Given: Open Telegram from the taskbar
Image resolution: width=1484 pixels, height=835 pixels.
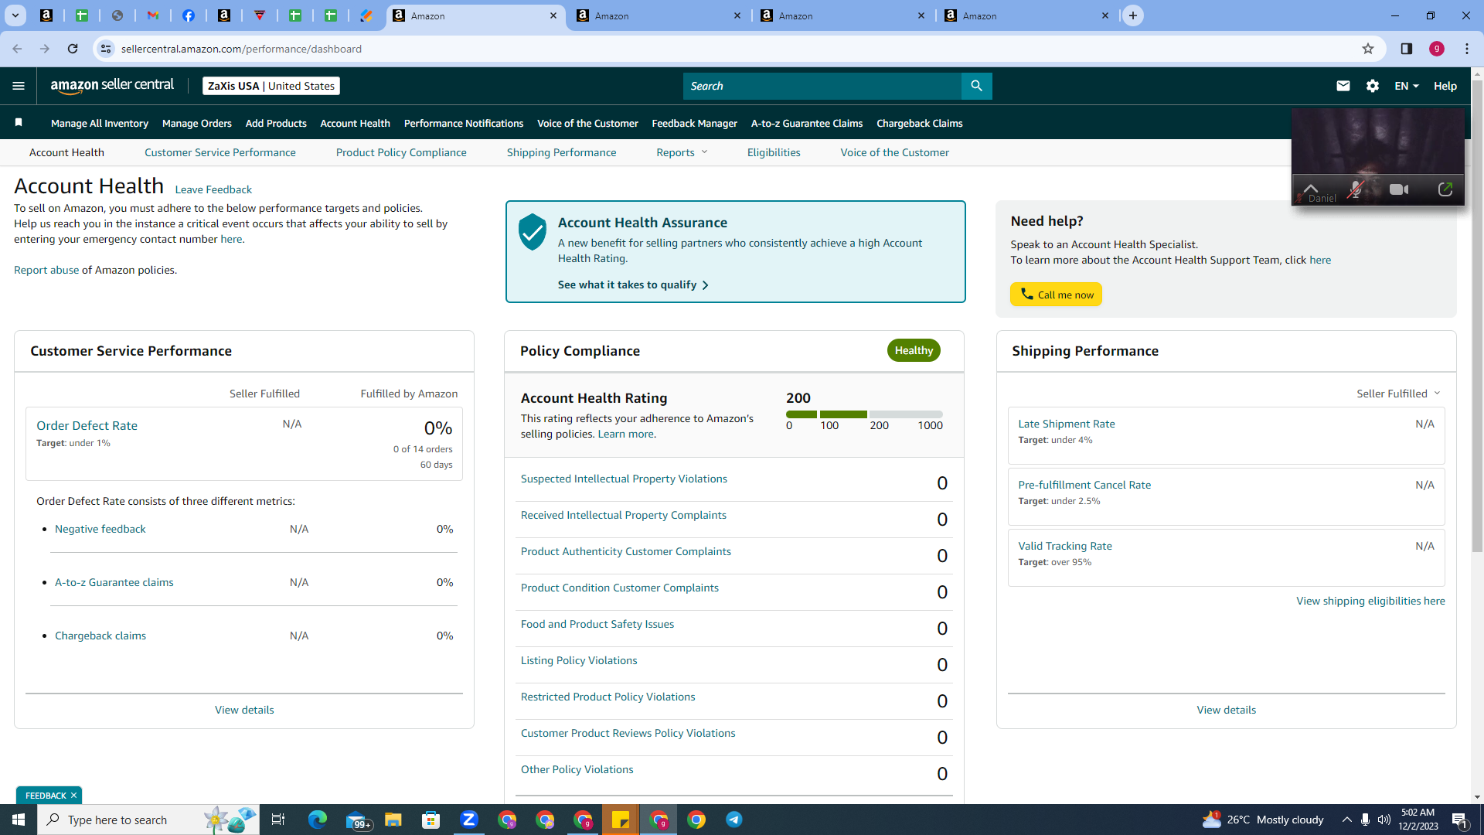Looking at the screenshot, I should pos(734,820).
